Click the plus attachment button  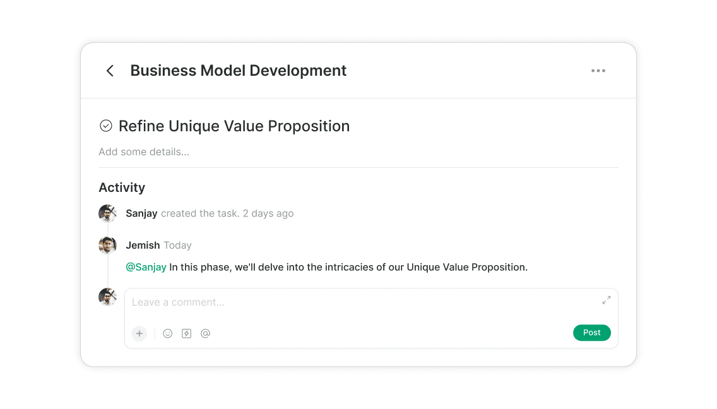(139, 333)
